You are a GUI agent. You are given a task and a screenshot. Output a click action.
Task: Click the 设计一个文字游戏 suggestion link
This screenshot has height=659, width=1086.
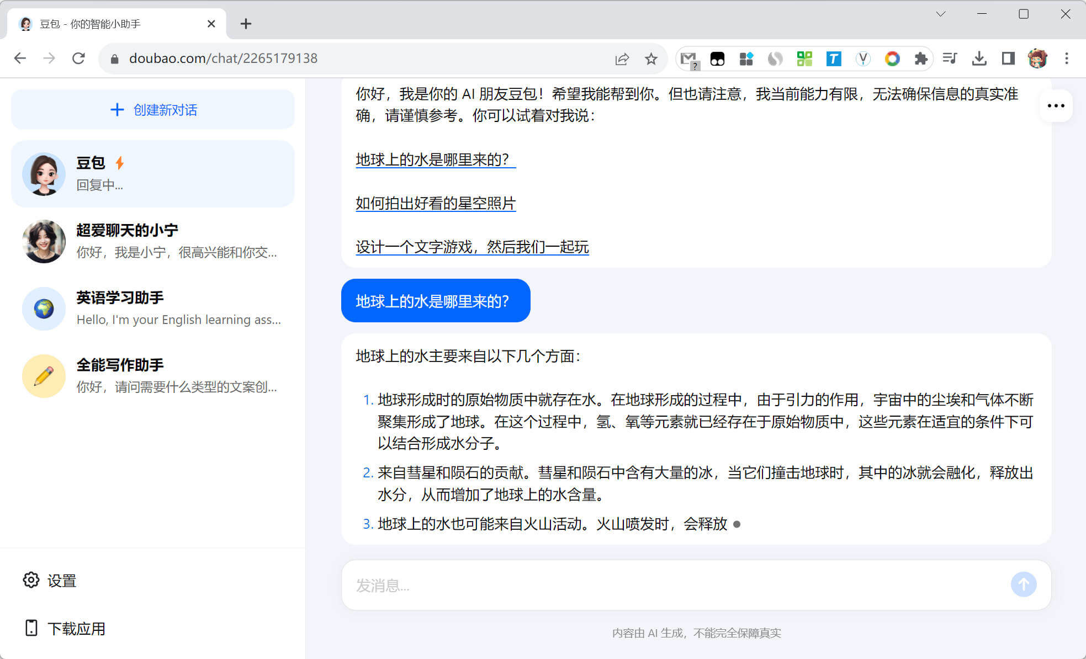pyautogui.click(x=472, y=247)
